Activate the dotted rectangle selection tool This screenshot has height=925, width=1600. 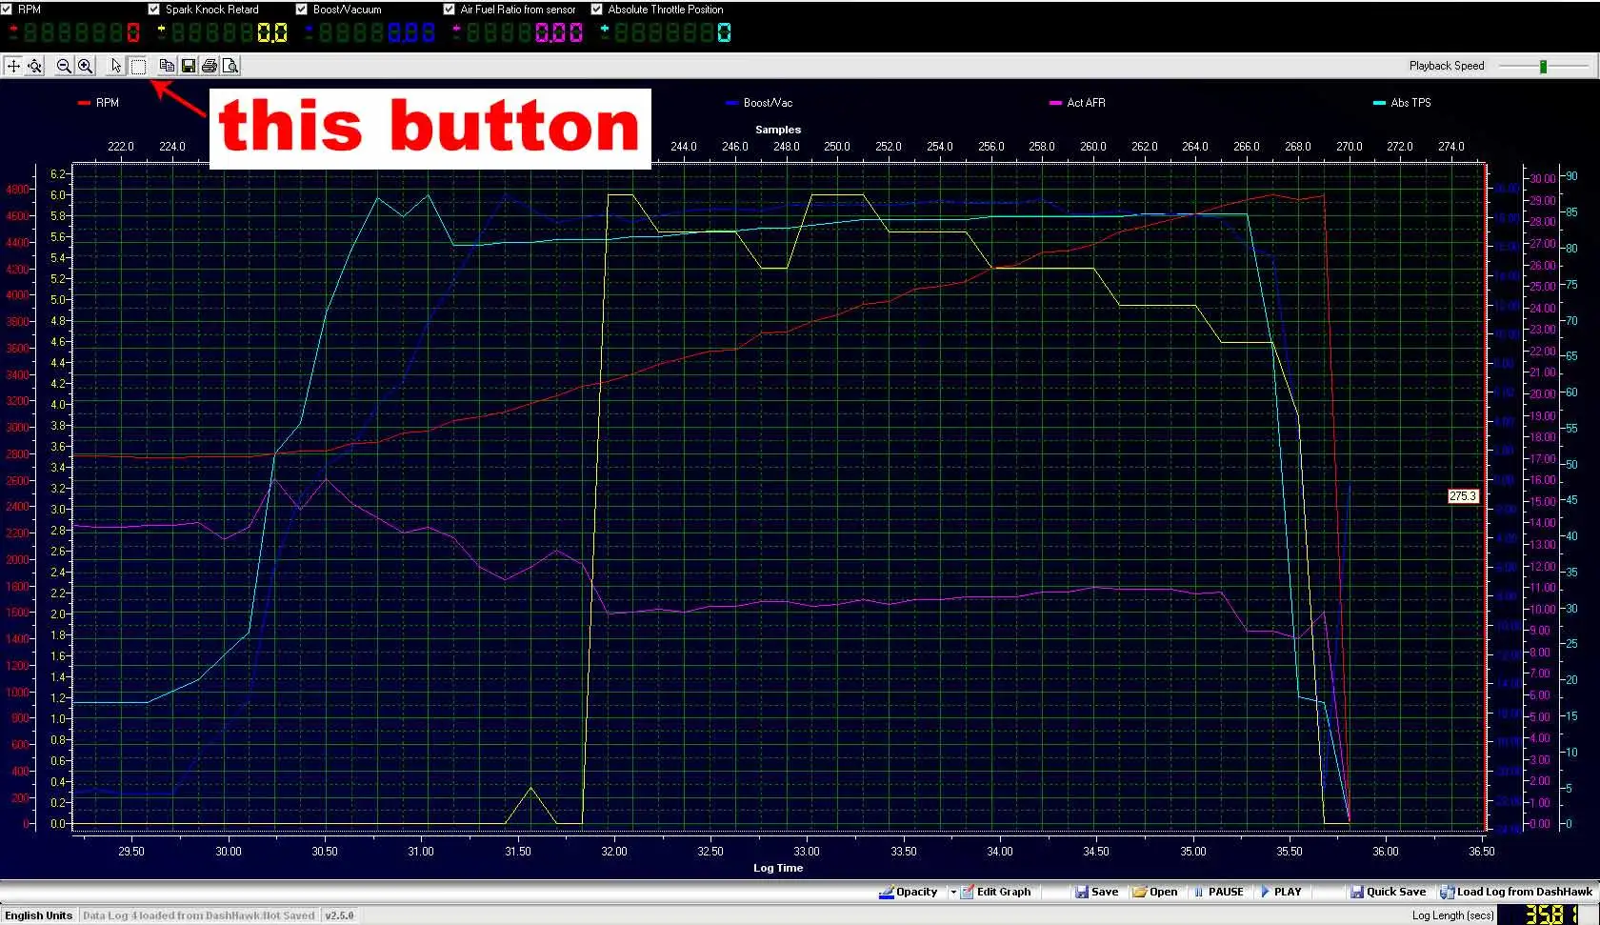138,66
